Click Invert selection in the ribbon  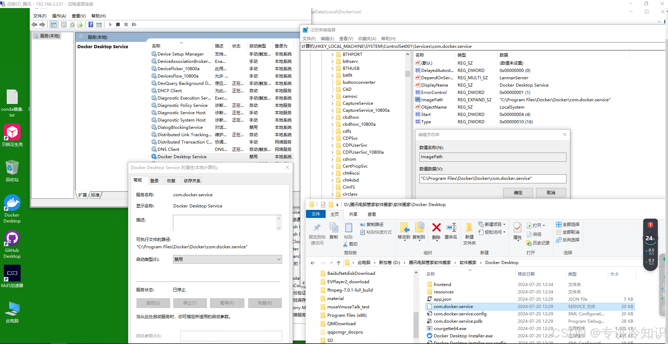pyautogui.click(x=568, y=240)
